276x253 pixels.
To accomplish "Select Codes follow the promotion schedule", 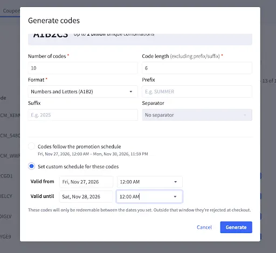I will coord(31,146).
